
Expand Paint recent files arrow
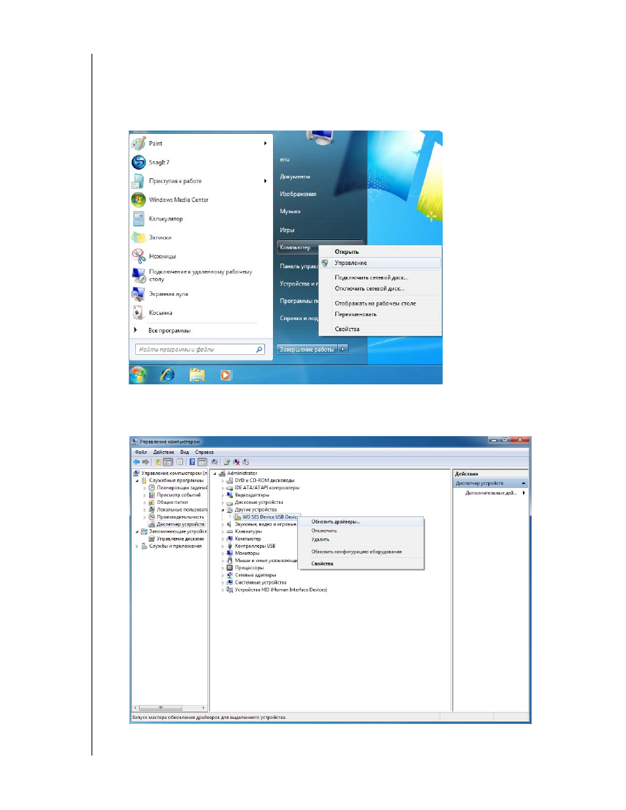tap(265, 143)
